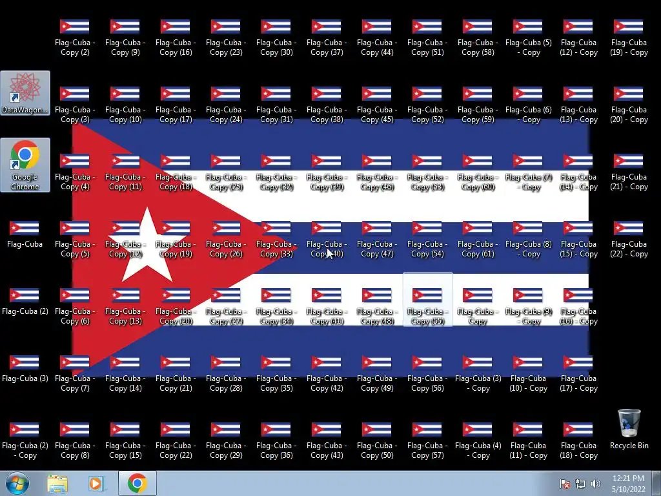Select Flag-Cuba (12) - Copy file
661x496 pixels.
578,38
